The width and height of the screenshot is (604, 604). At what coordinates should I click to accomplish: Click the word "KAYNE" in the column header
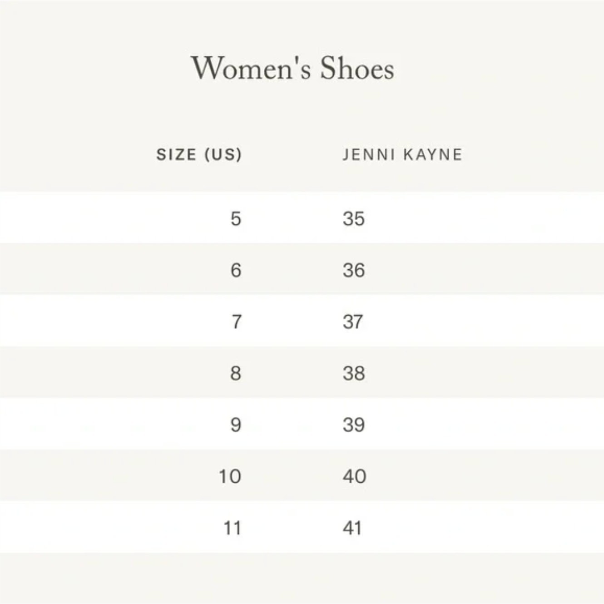[x=433, y=155]
